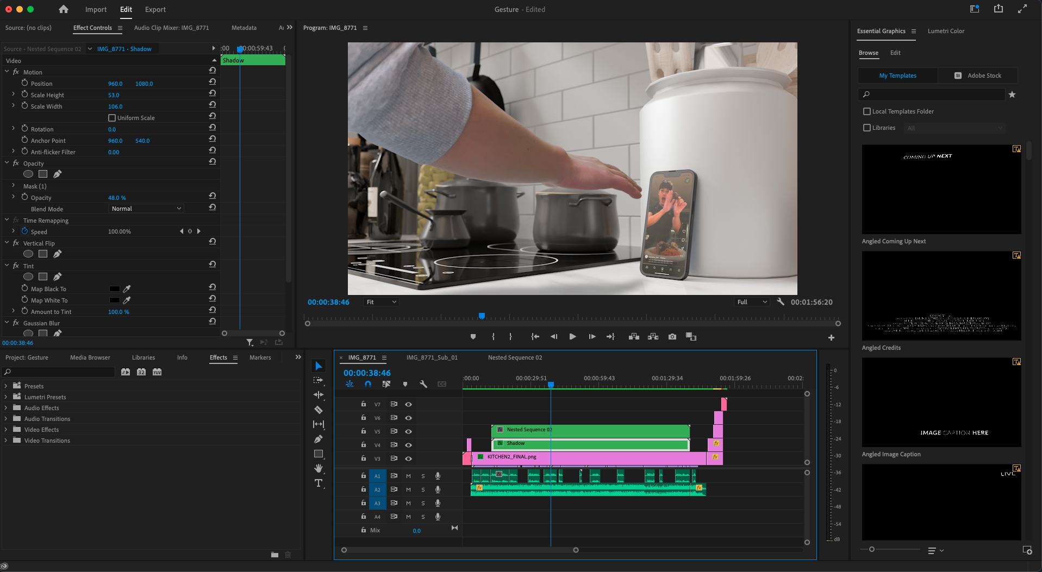Open the Export workspace tab
1042x572 pixels.
155,9
